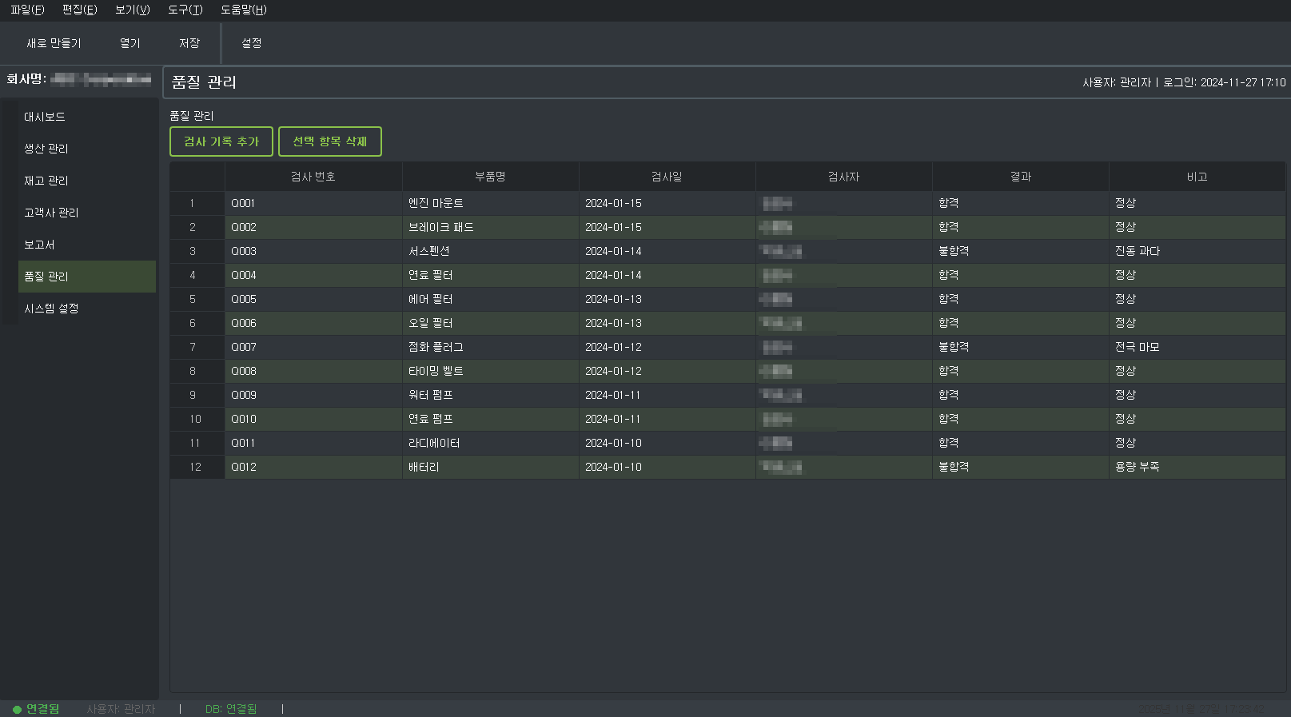Click row header number 7
Viewport: 1291px width, 717px height.
pyautogui.click(x=193, y=347)
